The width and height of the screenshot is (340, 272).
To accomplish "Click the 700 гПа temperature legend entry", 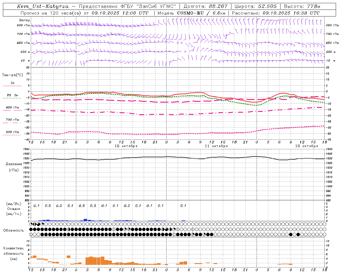I will point(12,120).
